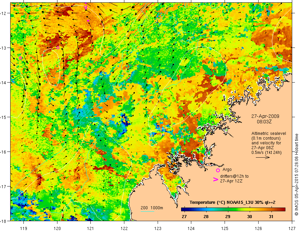299x231 pixels.
Task: Click the 'and velocity for' caption line
Action: click(266, 143)
